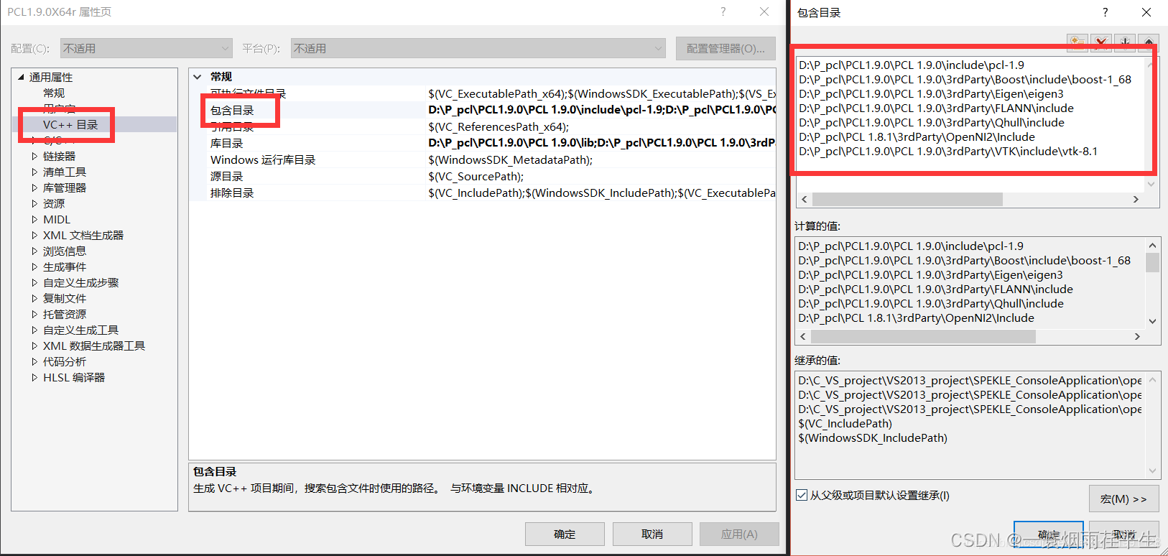Click the new line folder icon
This screenshot has width=1168, height=556.
tap(1077, 42)
